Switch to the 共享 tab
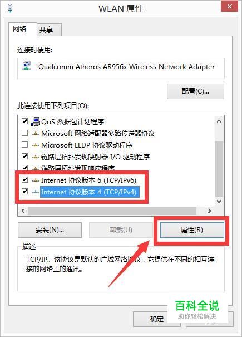 tap(49, 30)
